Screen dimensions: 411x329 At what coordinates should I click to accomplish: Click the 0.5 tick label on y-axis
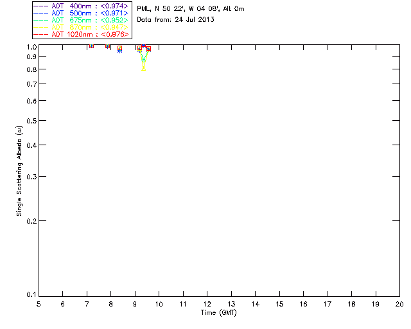pyautogui.click(x=31, y=121)
